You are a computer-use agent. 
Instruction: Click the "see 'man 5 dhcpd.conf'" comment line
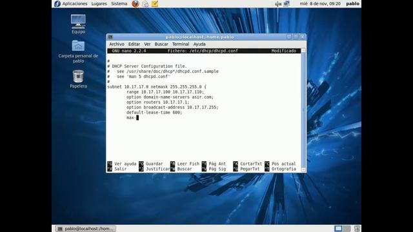tap(139, 77)
